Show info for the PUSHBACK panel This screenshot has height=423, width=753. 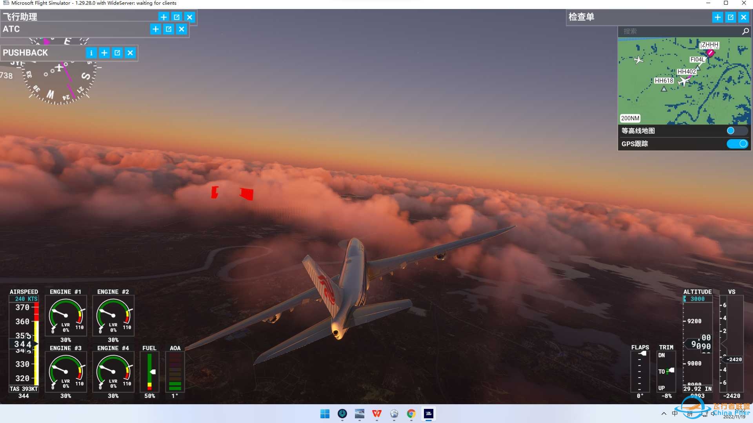[91, 53]
